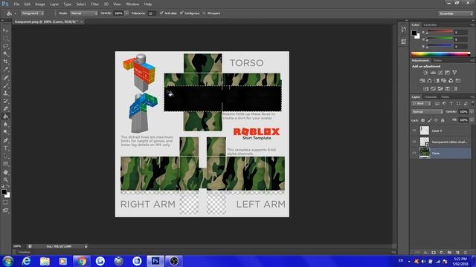Open Photoshop from Windows taskbar
476x267 pixels.
pyautogui.click(x=155, y=261)
